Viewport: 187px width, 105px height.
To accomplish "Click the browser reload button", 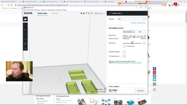I will click(8, 5).
